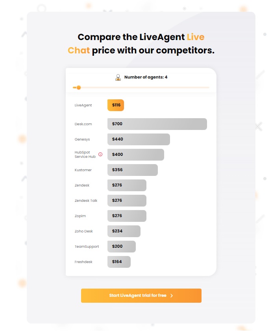Open the info icon next to HubSpot Service Hub
This screenshot has width=270, height=331.
(x=100, y=155)
